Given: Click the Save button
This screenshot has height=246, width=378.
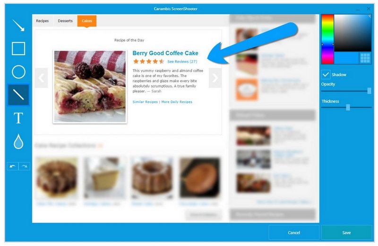Looking at the screenshot, I should 346,232.
